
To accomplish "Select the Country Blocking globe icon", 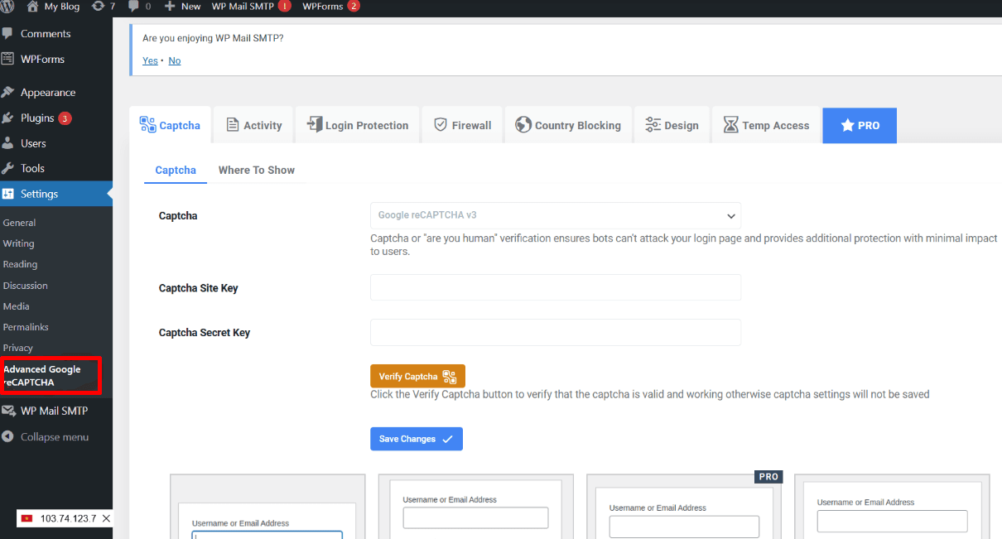I will coord(523,125).
